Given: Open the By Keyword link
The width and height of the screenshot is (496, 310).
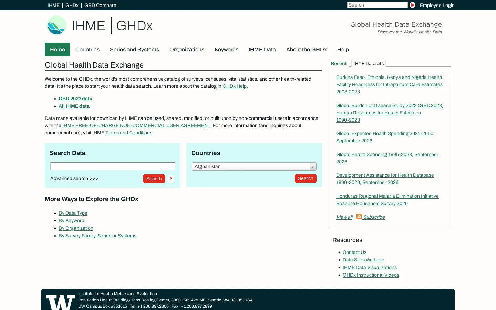Looking at the screenshot, I should click(x=71, y=220).
